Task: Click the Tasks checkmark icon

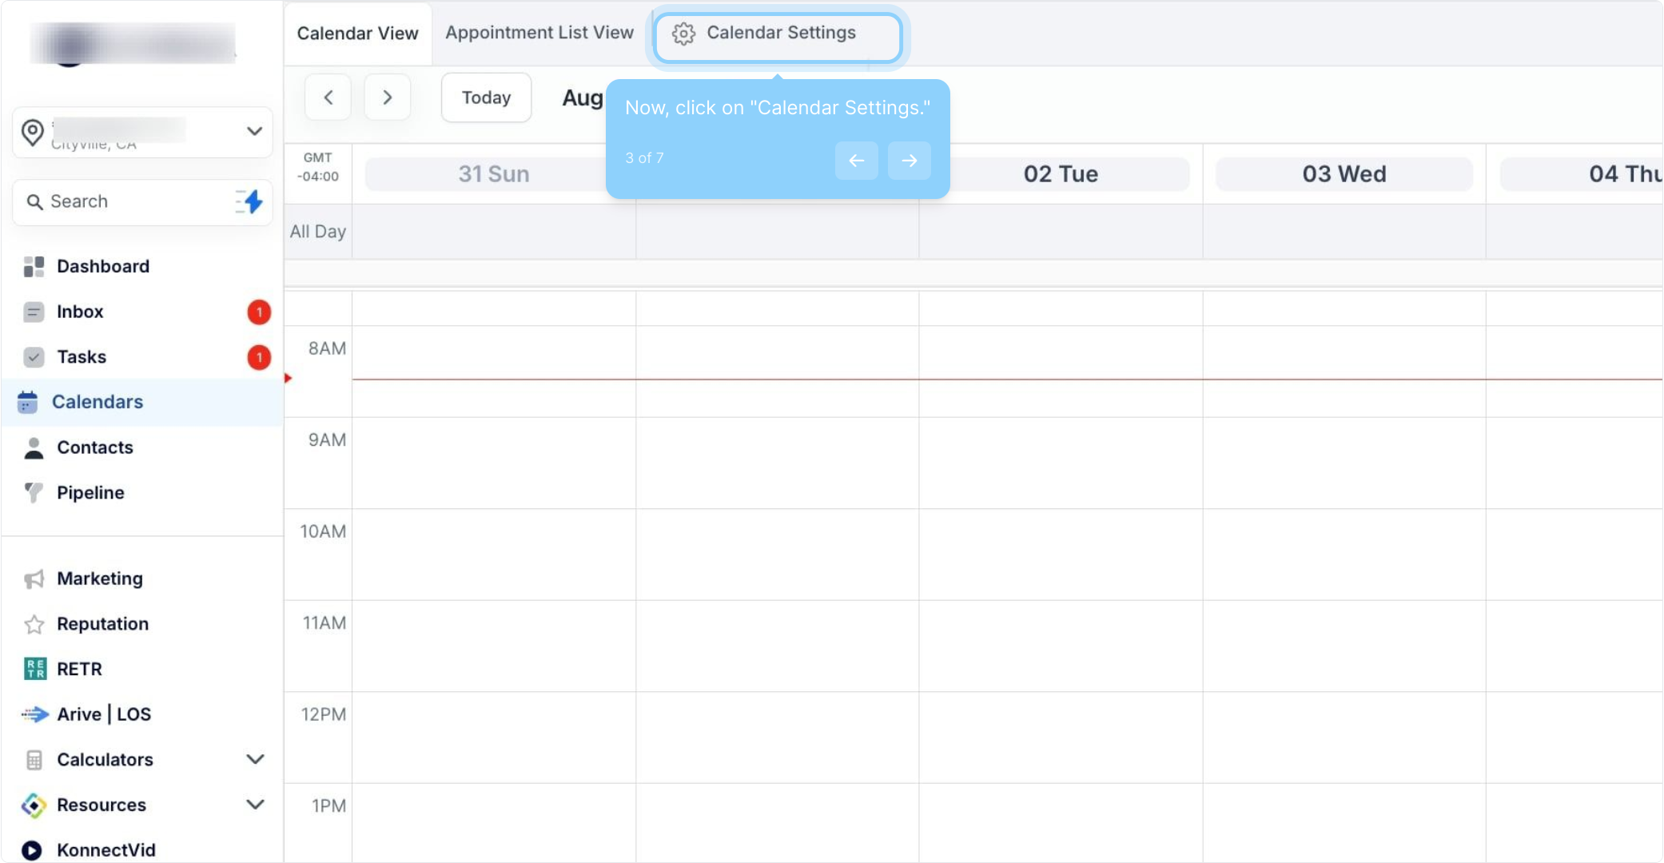Action: point(34,357)
